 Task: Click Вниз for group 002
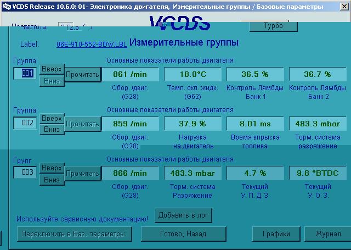pos(52,130)
